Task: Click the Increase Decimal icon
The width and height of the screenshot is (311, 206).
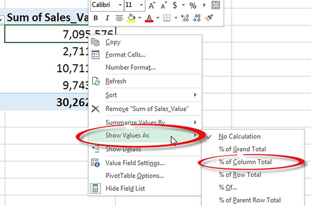Action: point(185,18)
